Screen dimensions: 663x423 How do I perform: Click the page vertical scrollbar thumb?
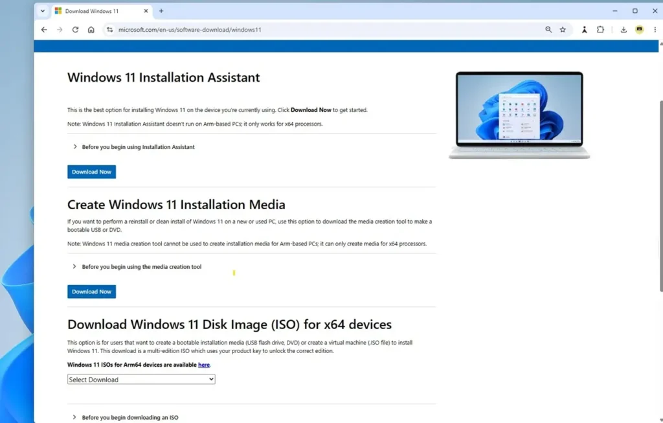pos(661,196)
